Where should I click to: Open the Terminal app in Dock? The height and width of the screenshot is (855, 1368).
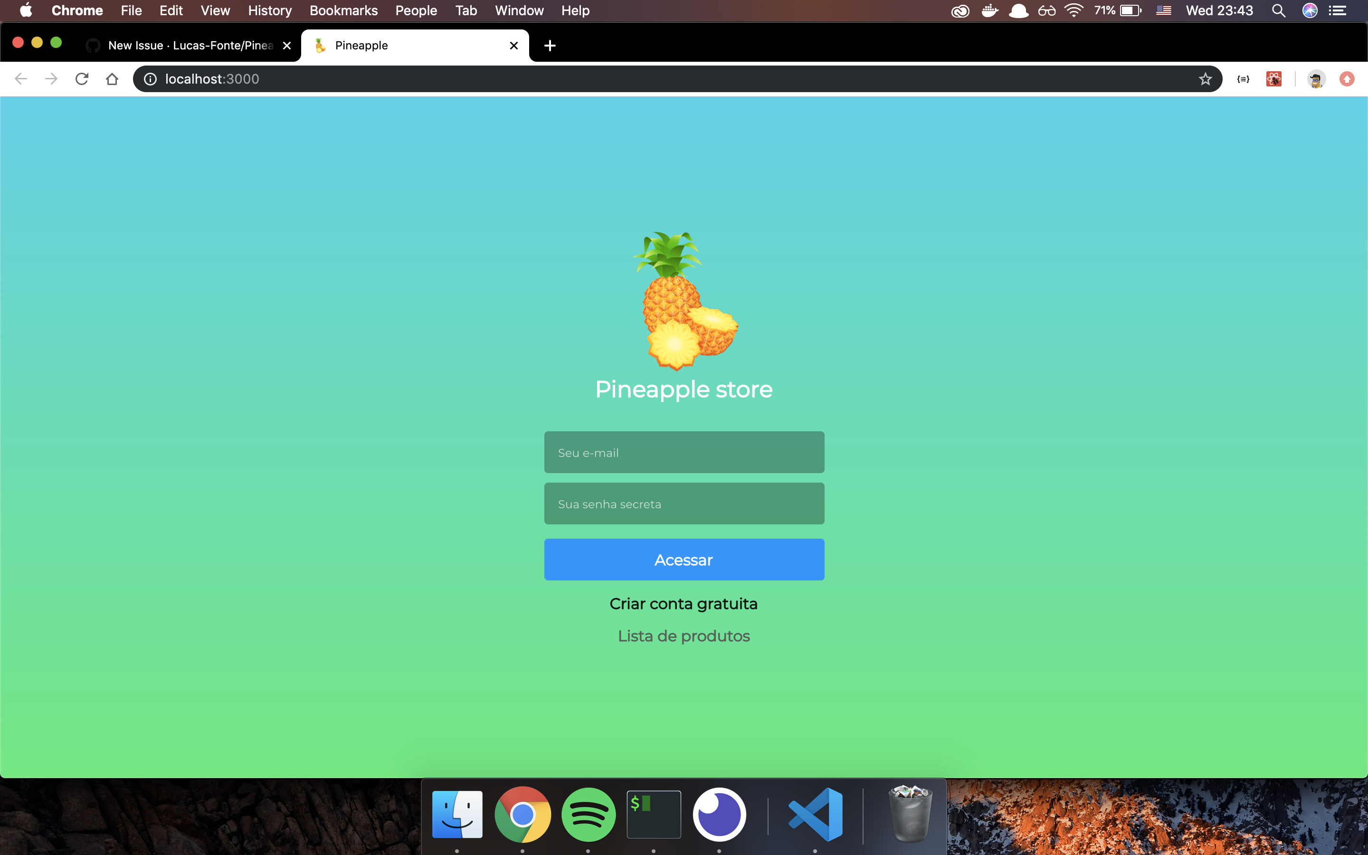(x=654, y=814)
